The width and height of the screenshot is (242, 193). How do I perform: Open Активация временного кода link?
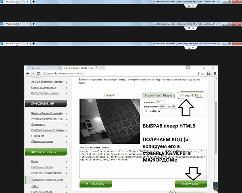(x=47, y=119)
